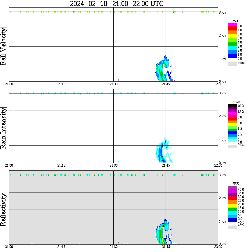Click the "48.0" value in Rain Intensity legend
The height and width of the screenshot is (252, 247).
pyautogui.click(x=240, y=106)
